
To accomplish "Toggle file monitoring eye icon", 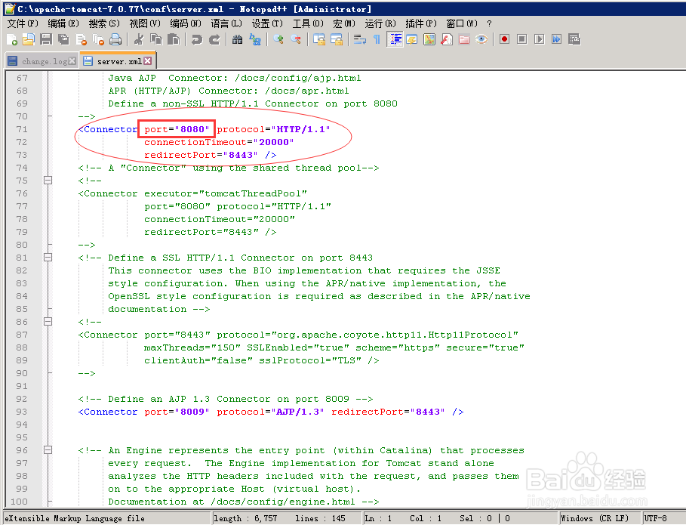I will coord(481,39).
